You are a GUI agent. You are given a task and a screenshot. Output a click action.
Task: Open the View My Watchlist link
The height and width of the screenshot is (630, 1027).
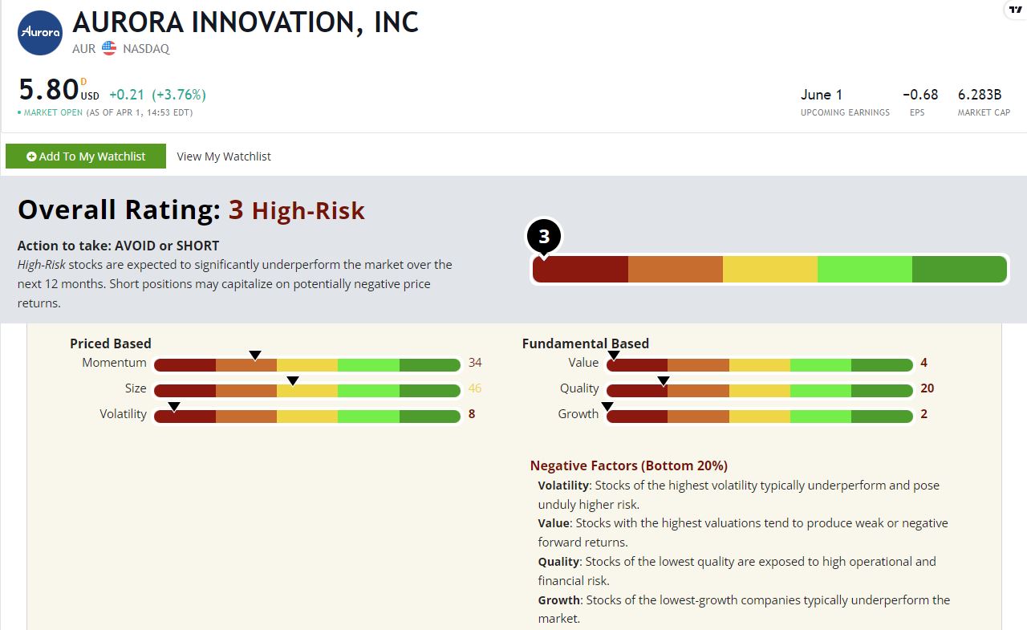click(224, 156)
